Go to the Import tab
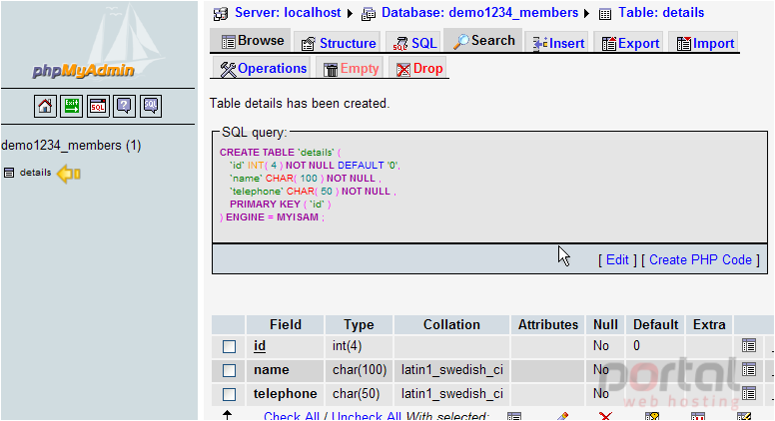This screenshot has width=775, height=421. tap(705, 44)
